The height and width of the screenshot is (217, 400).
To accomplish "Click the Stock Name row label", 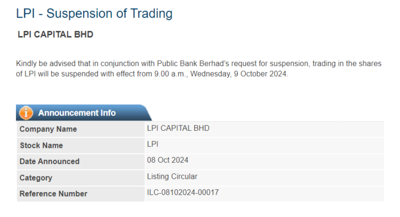I will click(41, 145).
